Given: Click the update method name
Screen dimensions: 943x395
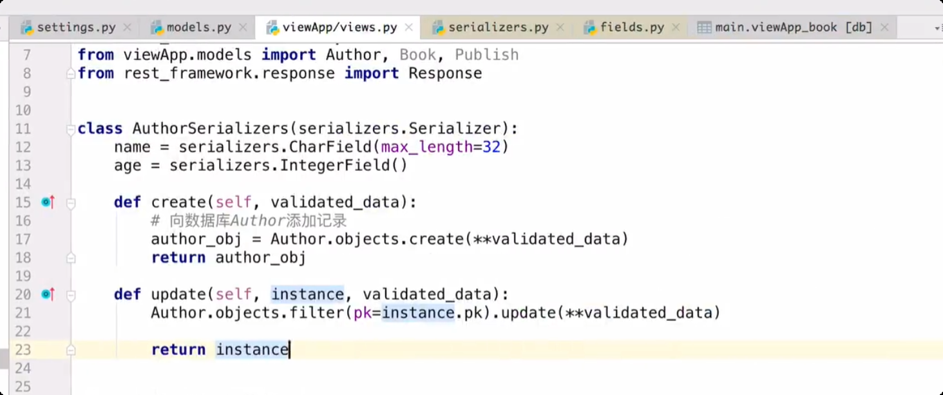Looking at the screenshot, I should click(x=178, y=294).
